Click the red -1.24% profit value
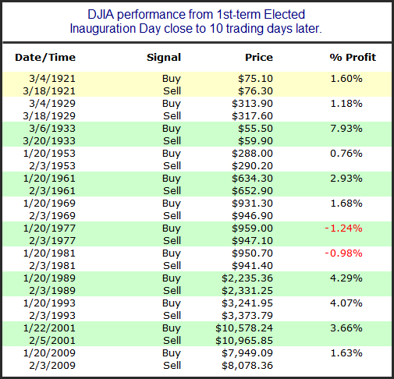The image size is (394, 379). point(343,228)
